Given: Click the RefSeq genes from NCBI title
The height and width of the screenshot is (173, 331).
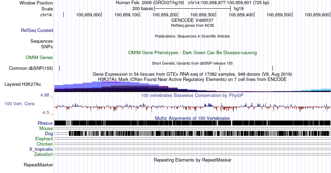Looking at the screenshot, I should tap(192, 25).
